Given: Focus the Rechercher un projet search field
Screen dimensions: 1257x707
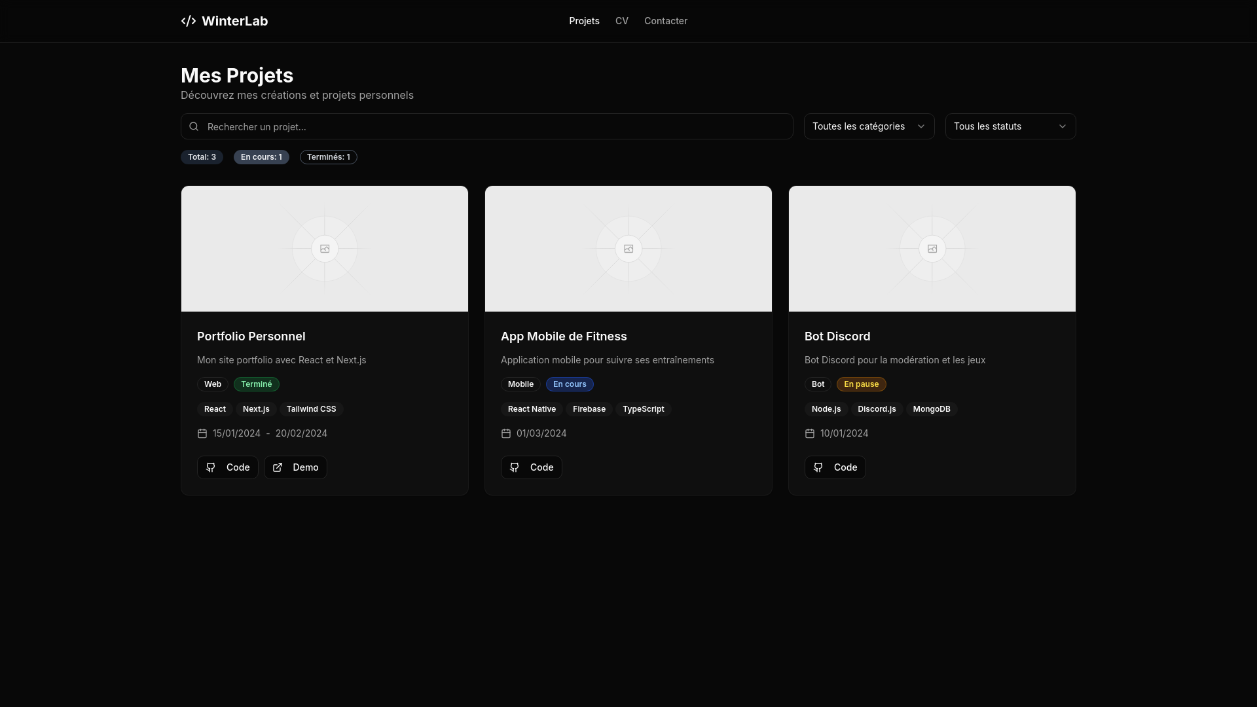Looking at the screenshot, I should [487, 126].
